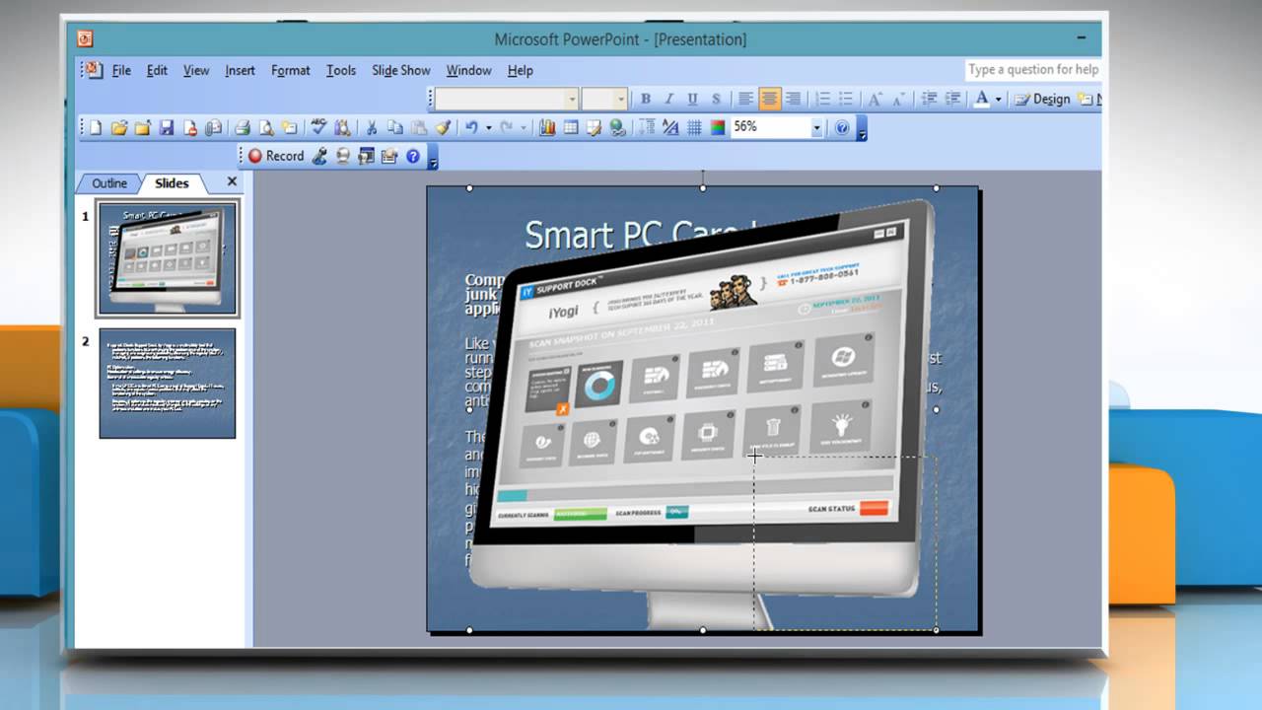Viewport: 1262px width, 710px height.
Task: Open the font name dropdown
Action: click(x=571, y=99)
